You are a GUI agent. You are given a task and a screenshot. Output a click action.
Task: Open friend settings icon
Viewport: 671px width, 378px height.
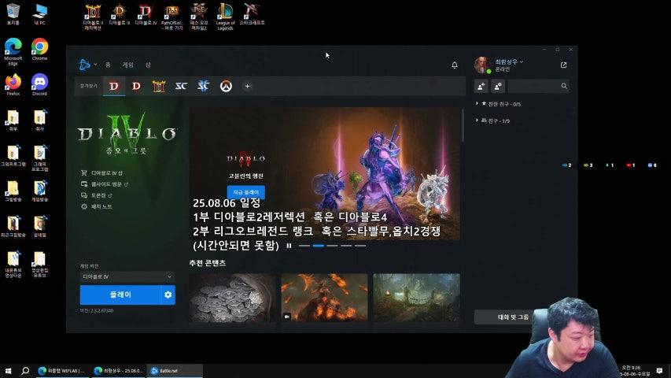(x=498, y=86)
